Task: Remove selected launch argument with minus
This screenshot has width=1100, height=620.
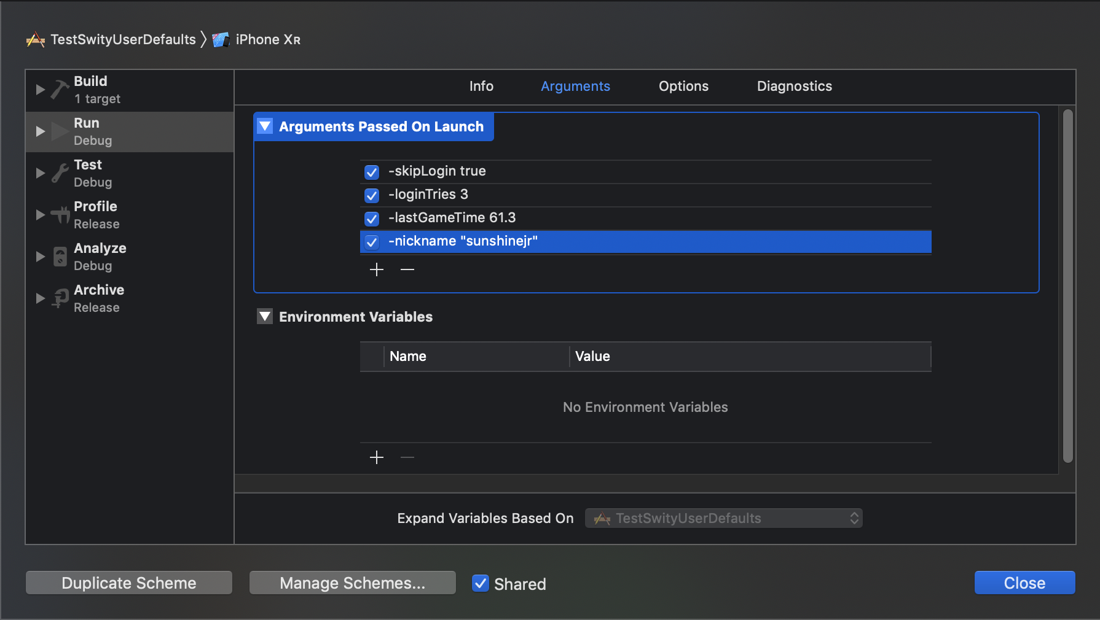Action: click(407, 269)
